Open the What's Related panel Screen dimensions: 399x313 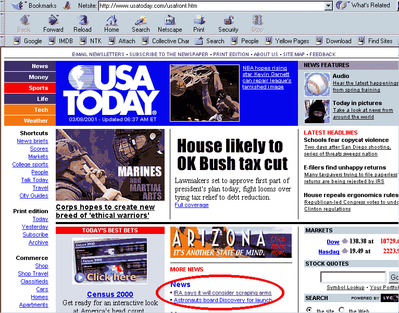point(363,5)
